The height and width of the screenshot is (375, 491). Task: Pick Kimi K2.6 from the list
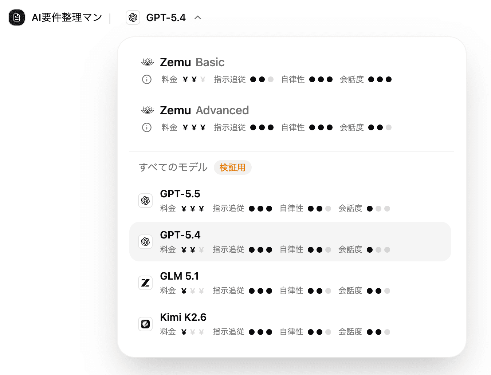click(183, 317)
